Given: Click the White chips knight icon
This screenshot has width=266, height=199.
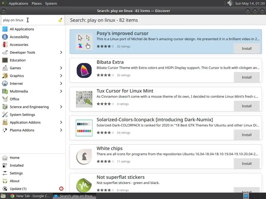Looking at the screenshot, I should (84, 157).
